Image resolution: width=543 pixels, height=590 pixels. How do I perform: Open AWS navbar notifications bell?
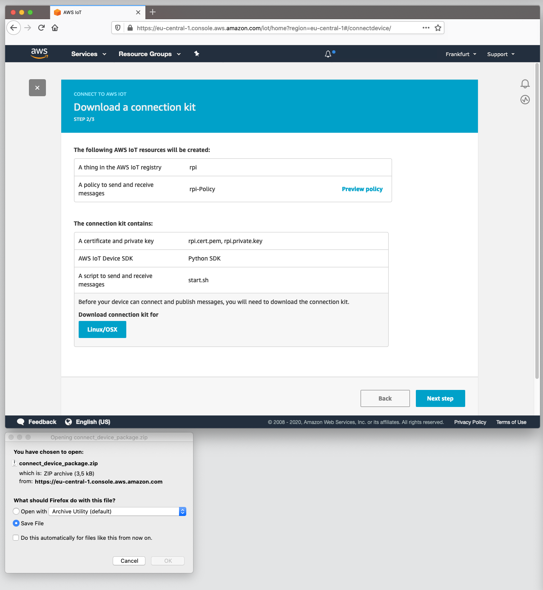tap(328, 54)
